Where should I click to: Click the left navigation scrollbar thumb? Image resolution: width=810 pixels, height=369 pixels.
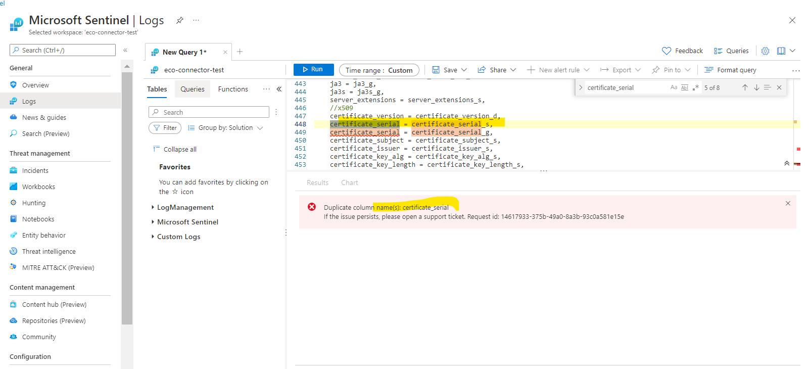pyautogui.click(x=127, y=197)
